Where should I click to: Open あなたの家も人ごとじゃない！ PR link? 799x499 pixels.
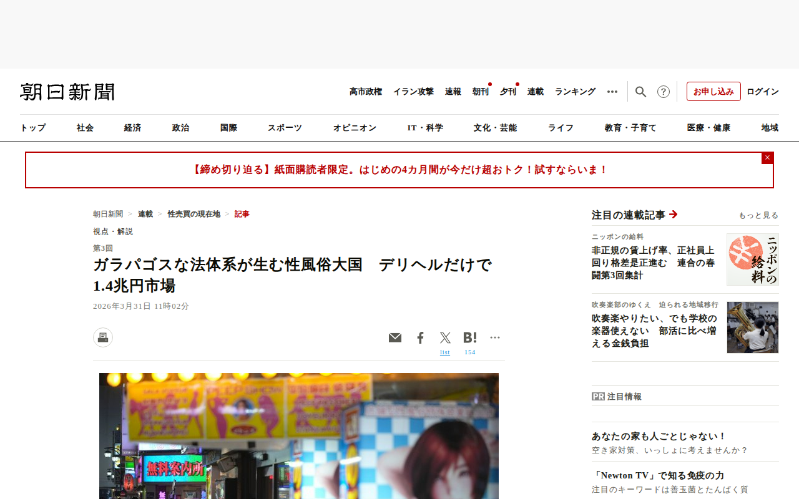coord(659,437)
